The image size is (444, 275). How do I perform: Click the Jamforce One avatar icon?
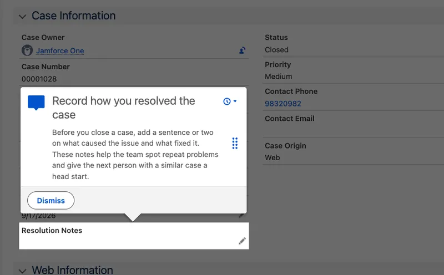point(27,50)
